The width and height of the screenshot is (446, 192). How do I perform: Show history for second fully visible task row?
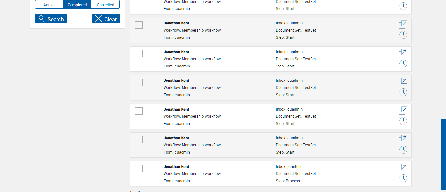(x=403, y=64)
